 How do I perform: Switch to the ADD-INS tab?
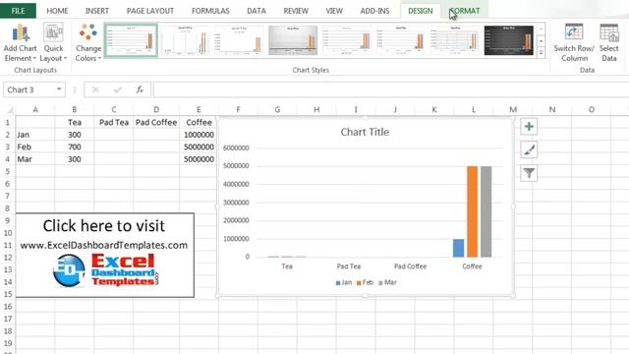click(374, 11)
